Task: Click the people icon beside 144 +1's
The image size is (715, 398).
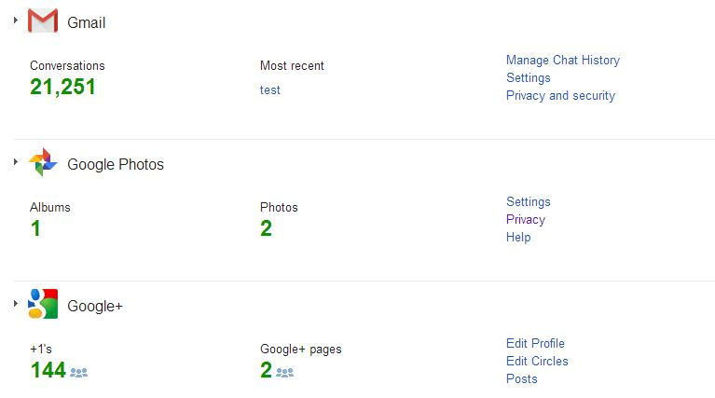Action: [x=78, y=373]
